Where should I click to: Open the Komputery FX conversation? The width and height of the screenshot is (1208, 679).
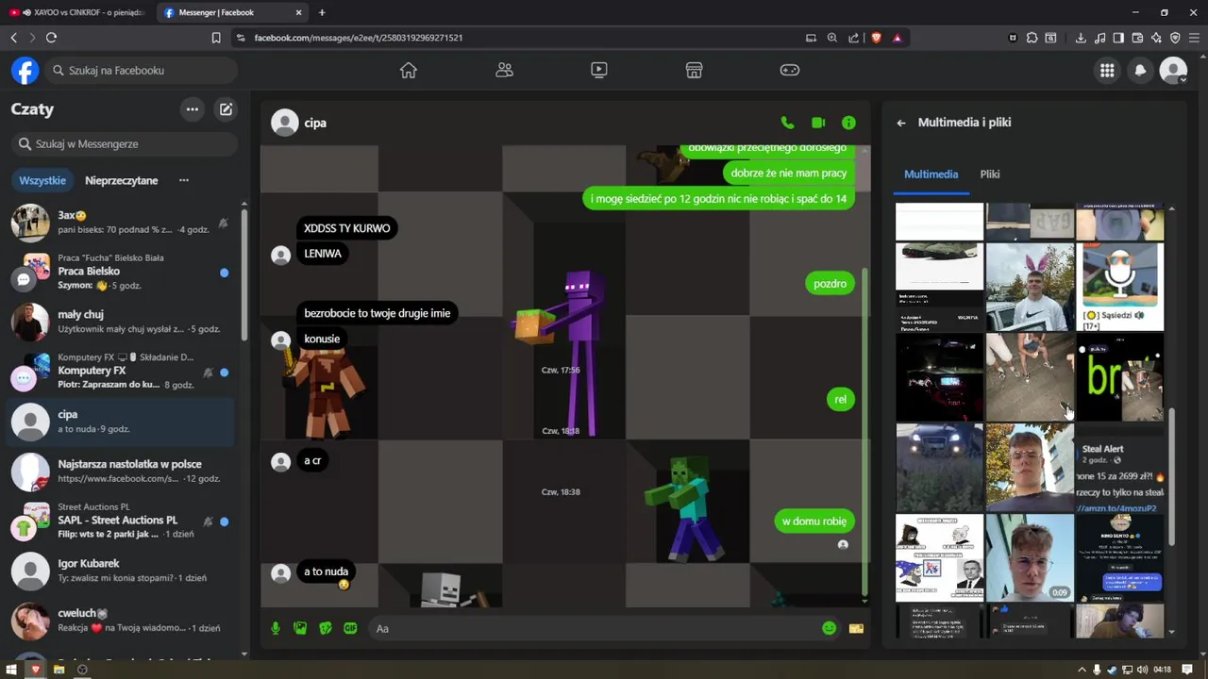[x=121, y=372]
